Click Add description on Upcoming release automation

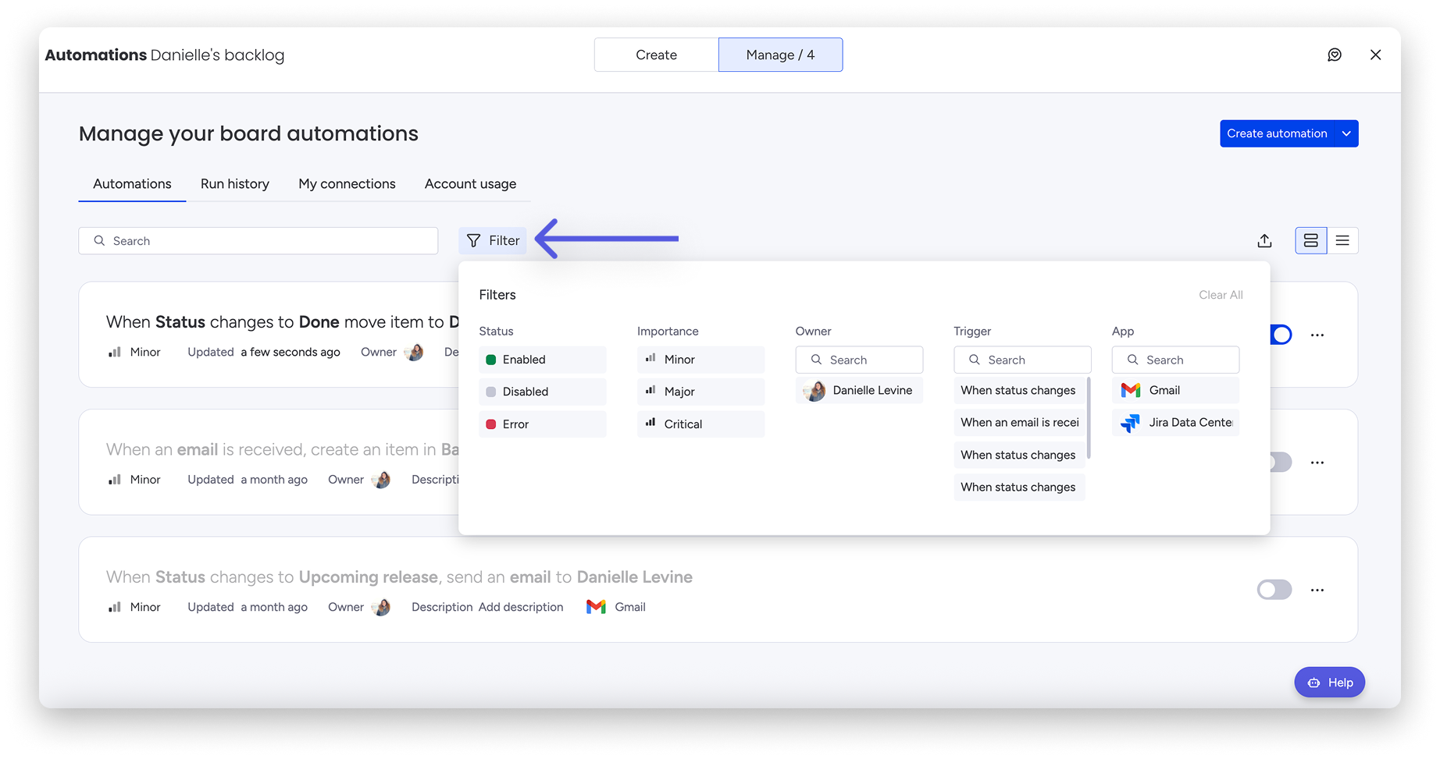[521, 607]
